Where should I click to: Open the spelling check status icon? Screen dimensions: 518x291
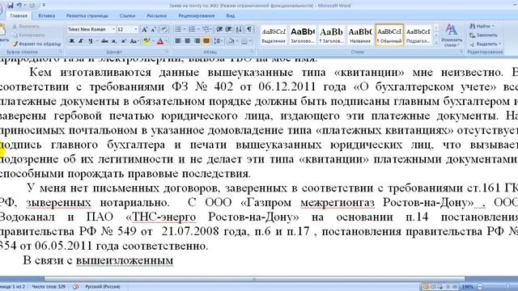75,287
